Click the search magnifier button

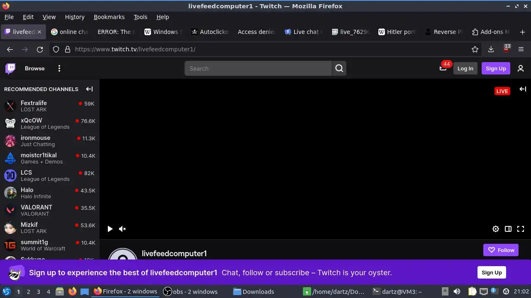point(339,68)
